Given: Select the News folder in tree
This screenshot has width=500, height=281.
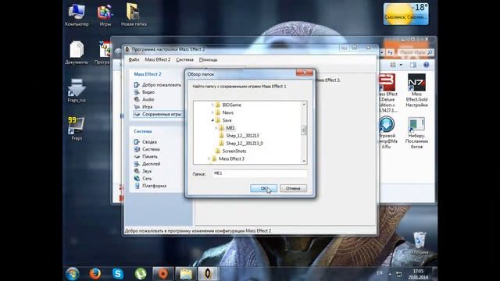Looking at the screenshot, I should coord(224,112).
